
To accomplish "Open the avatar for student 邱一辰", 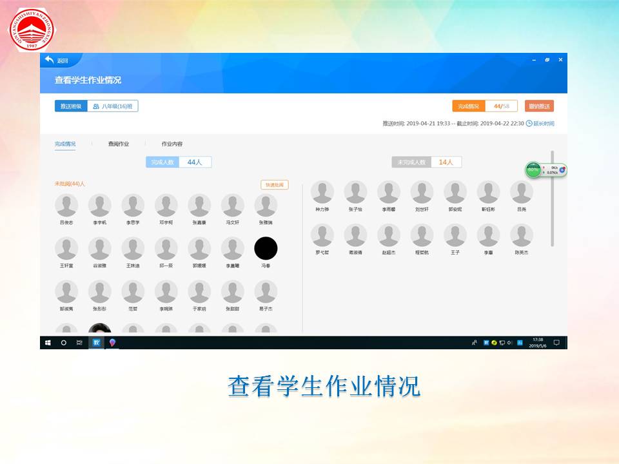I will click(x=166, y=248).
